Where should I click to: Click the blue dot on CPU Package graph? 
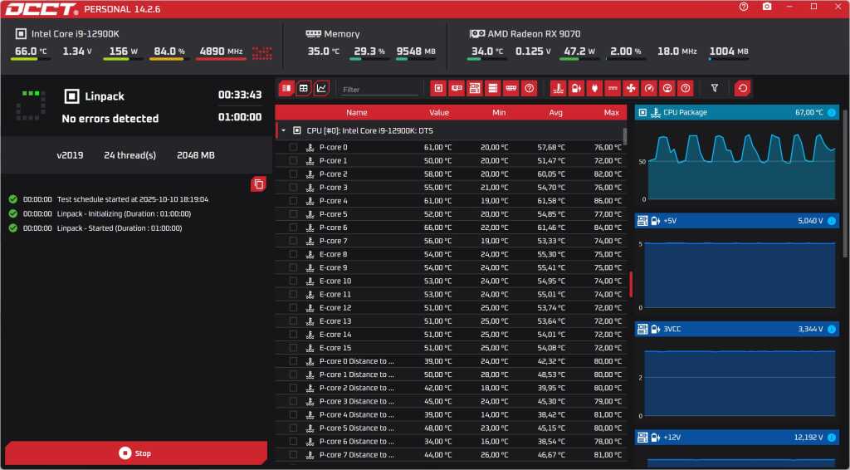832,112
